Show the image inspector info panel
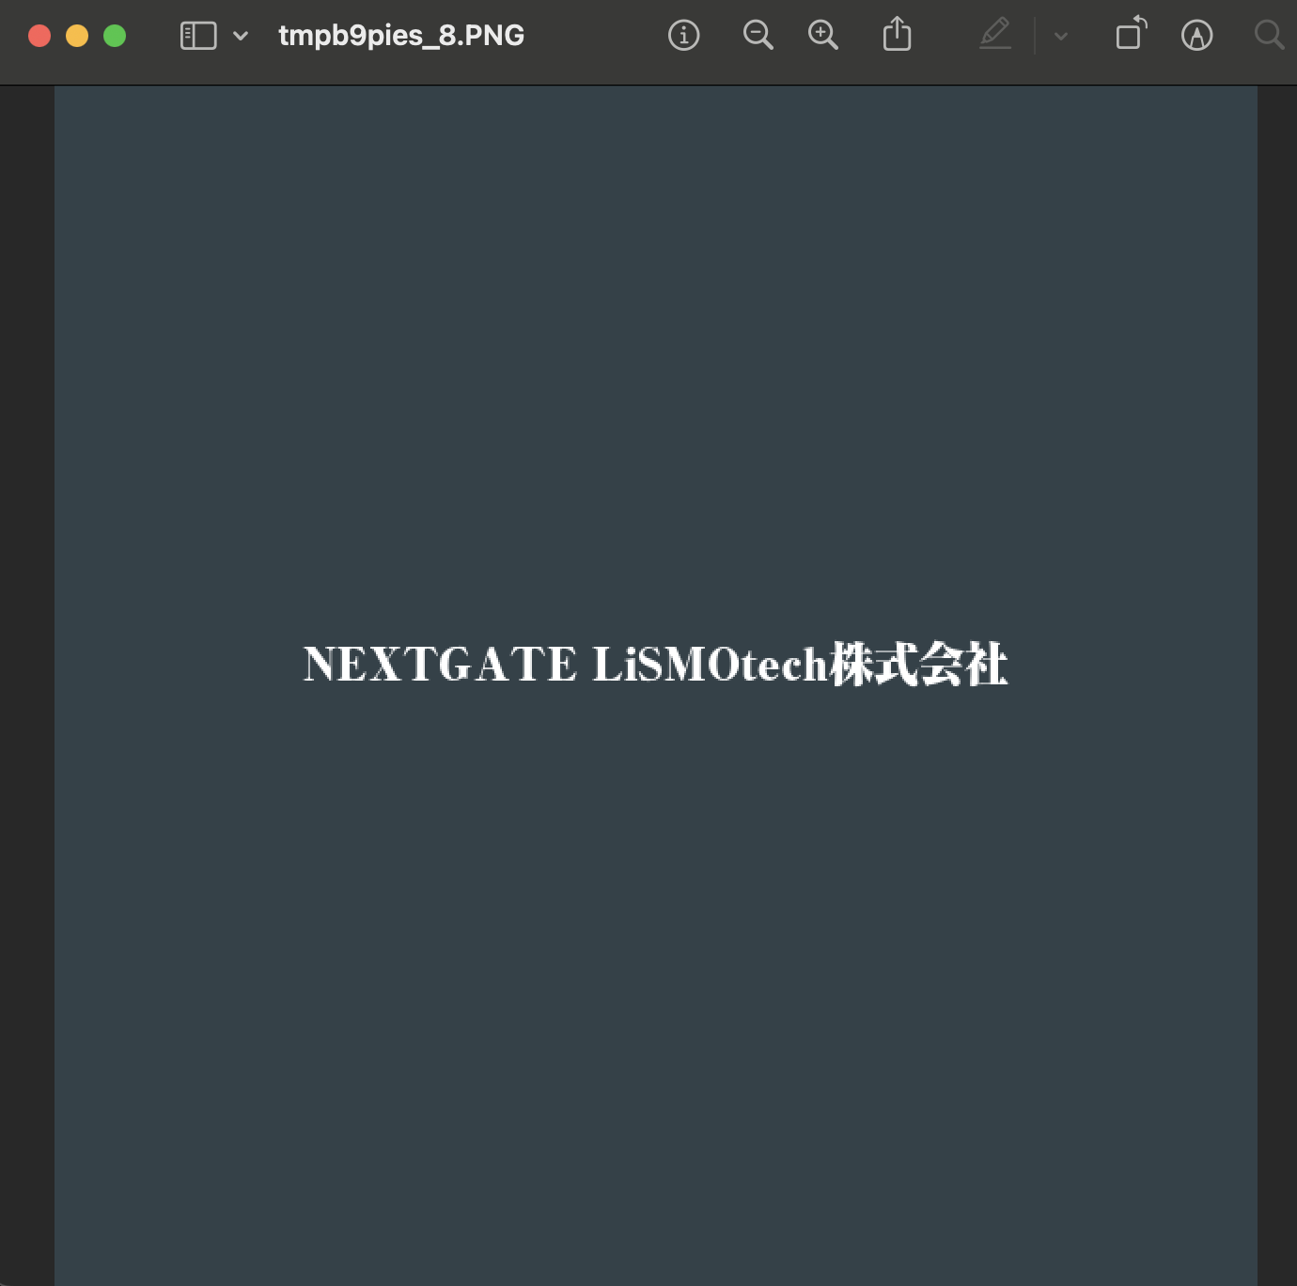 pyautogui.click(x=683, y=35)
